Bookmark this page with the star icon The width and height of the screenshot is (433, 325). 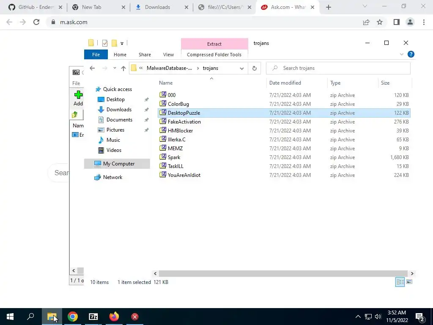(x=380, y=22)
